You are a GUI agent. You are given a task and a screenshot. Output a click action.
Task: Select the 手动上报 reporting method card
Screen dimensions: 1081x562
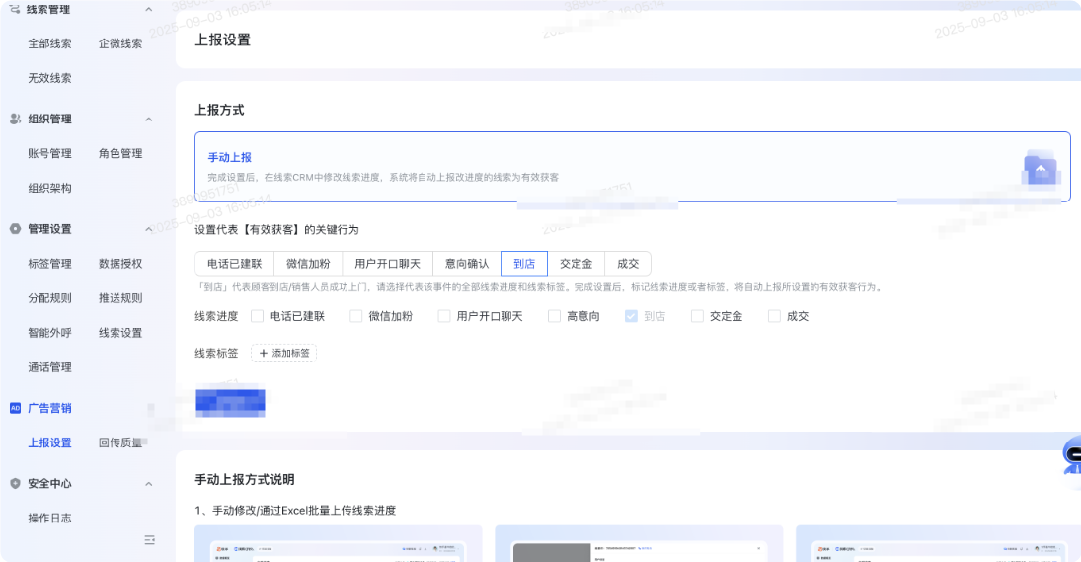coord(632,167)
